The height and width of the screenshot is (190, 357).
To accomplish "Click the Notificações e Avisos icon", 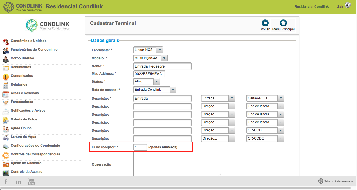I will coord(6,112).
